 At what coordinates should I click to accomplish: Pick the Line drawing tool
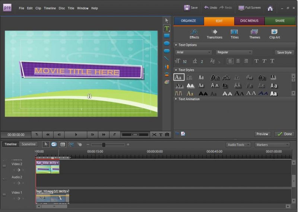coord(167,58)
